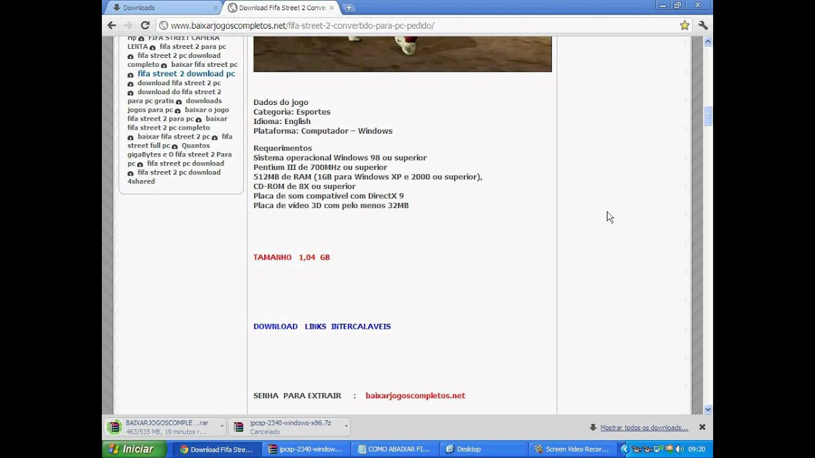The width and height of the screenshot is (815, 458).
Task: Click 'Placa de video 3D' requirement line
Action: 331,205
